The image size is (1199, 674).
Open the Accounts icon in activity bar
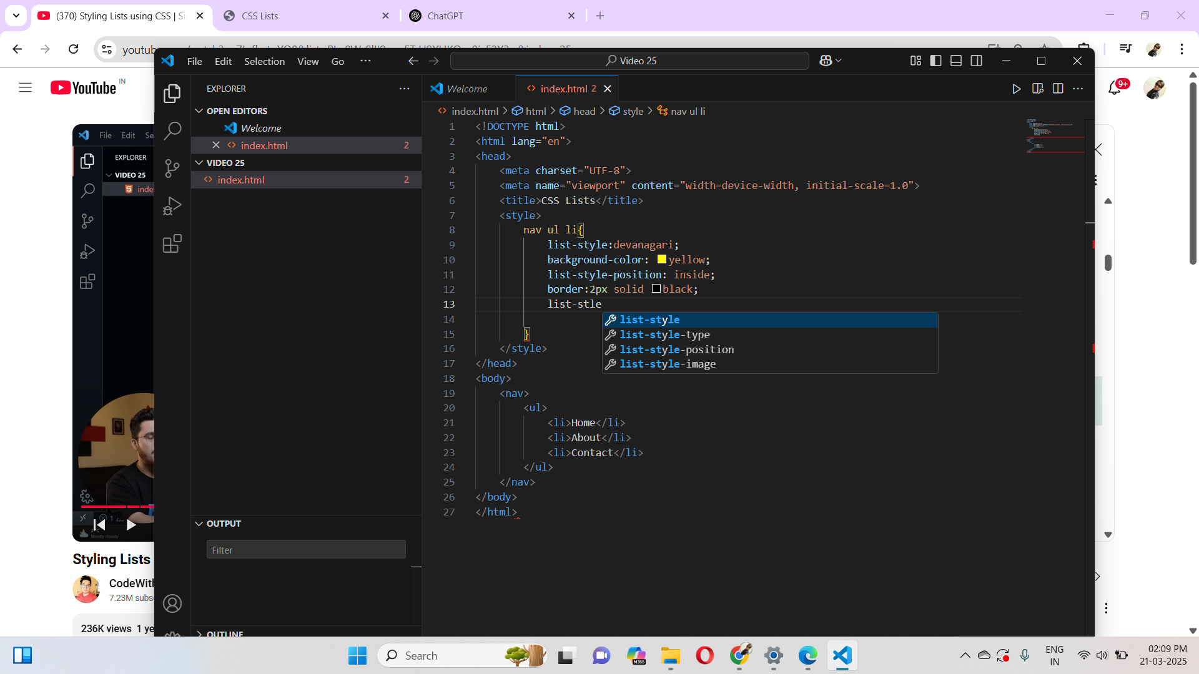(172, 603)
